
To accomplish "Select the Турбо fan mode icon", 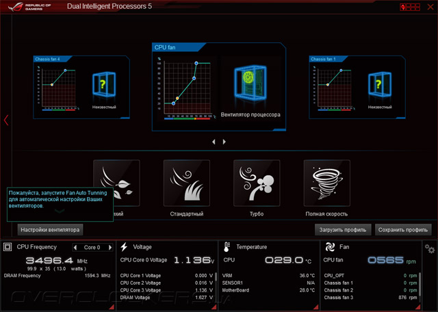I will pyautogui.click(x=257, y=183).
